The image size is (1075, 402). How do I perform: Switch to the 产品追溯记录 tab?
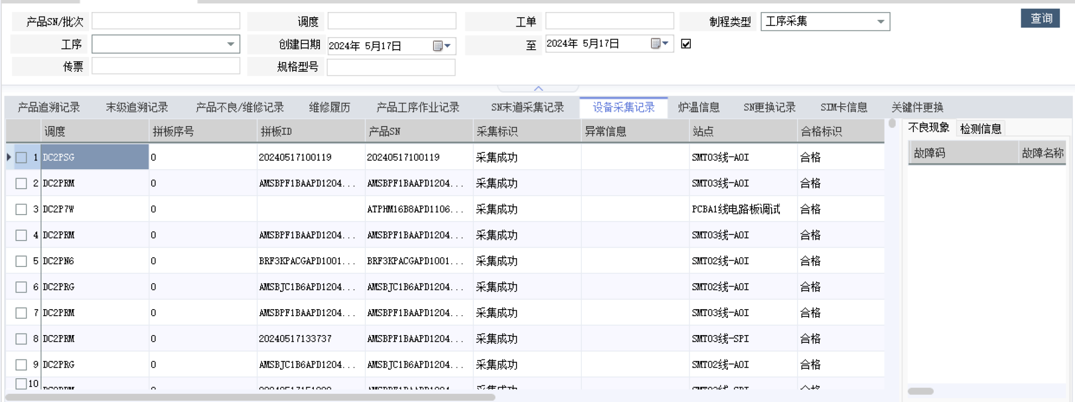(49, 107)
